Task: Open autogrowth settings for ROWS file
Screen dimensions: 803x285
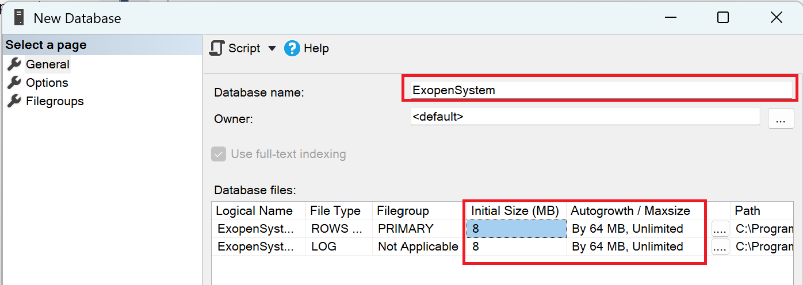Action: click(x=720, y=229)
